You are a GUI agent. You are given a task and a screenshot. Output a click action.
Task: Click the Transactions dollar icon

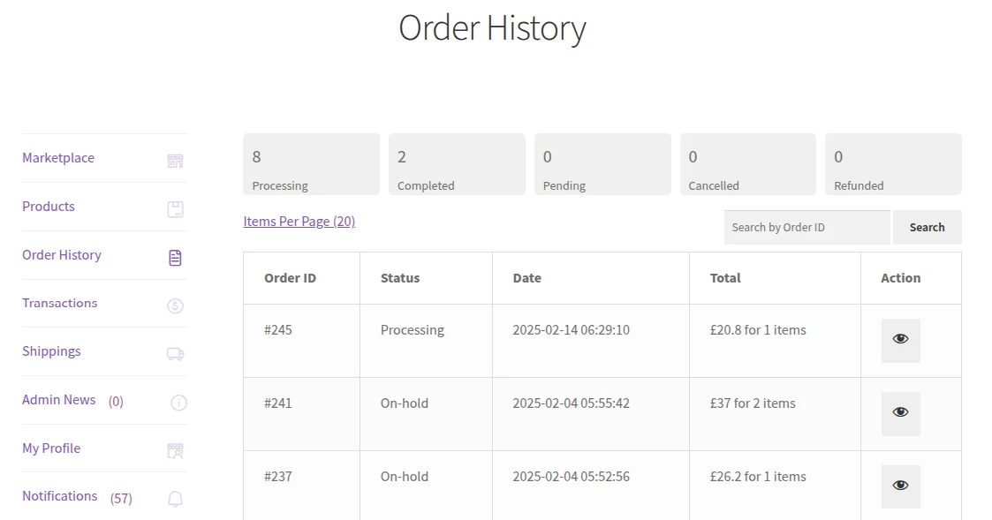pyautogui.click(x=175, y=305)
